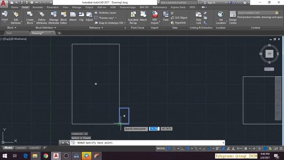This screenshot has height=160, width=284.
Task: Expand the Block Definition panel
Action: coord(46,28)
